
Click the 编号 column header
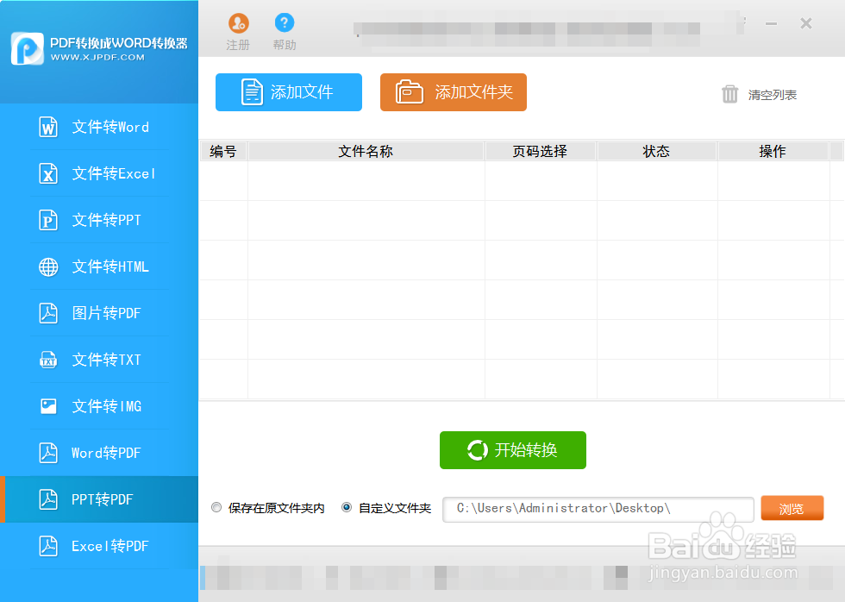coord(223,152)
